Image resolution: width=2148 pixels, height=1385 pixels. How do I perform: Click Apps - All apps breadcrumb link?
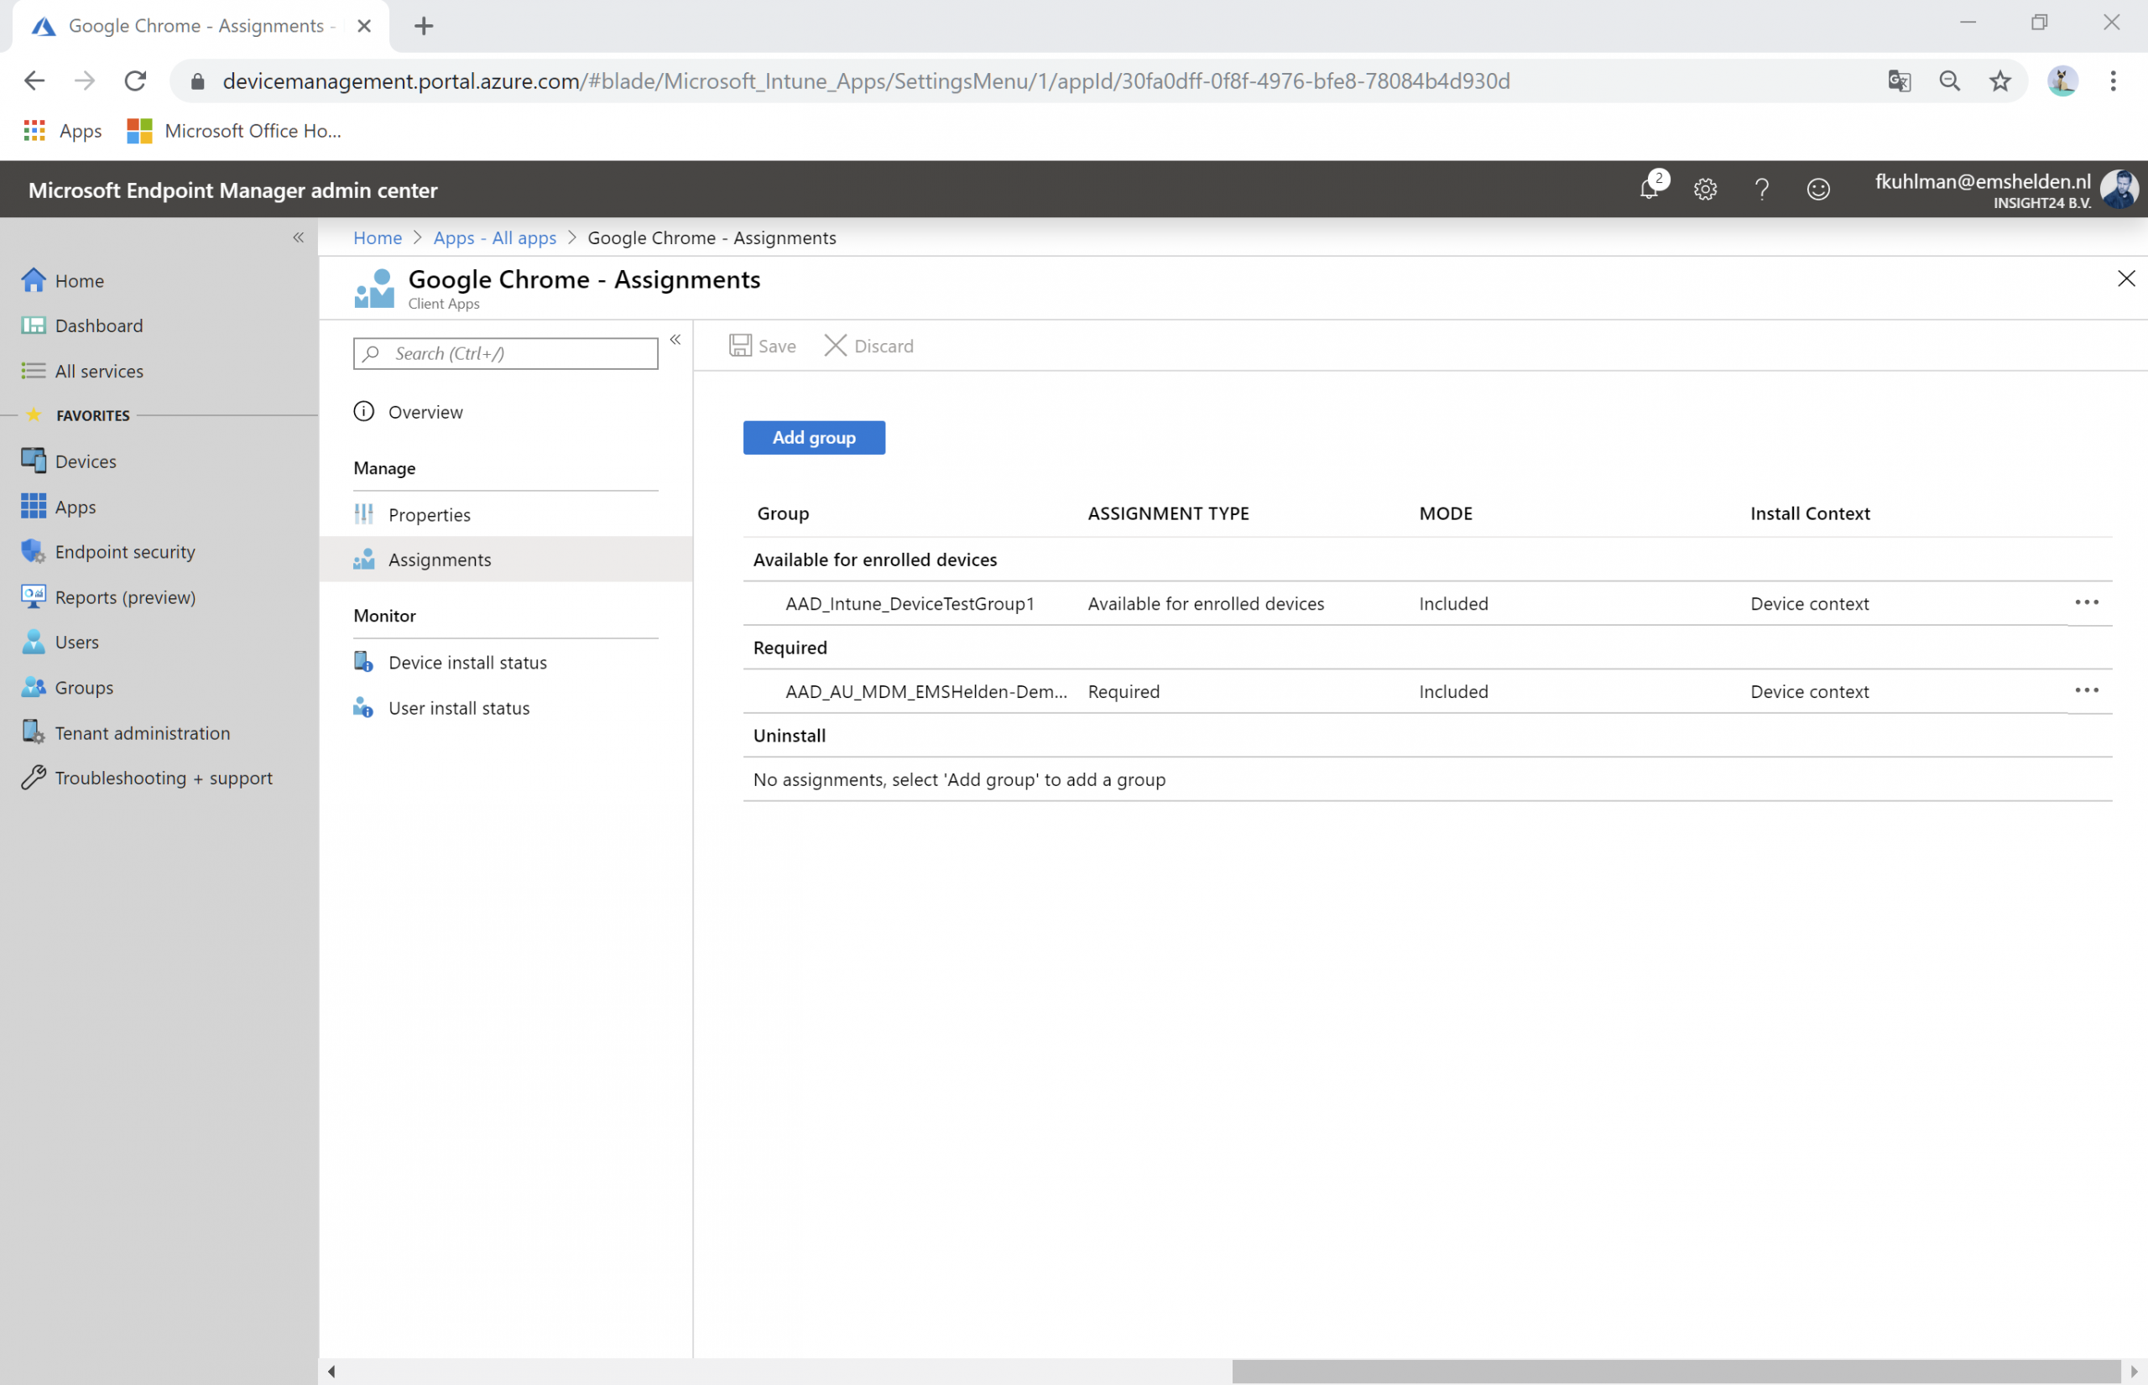(x=495, y=237)
